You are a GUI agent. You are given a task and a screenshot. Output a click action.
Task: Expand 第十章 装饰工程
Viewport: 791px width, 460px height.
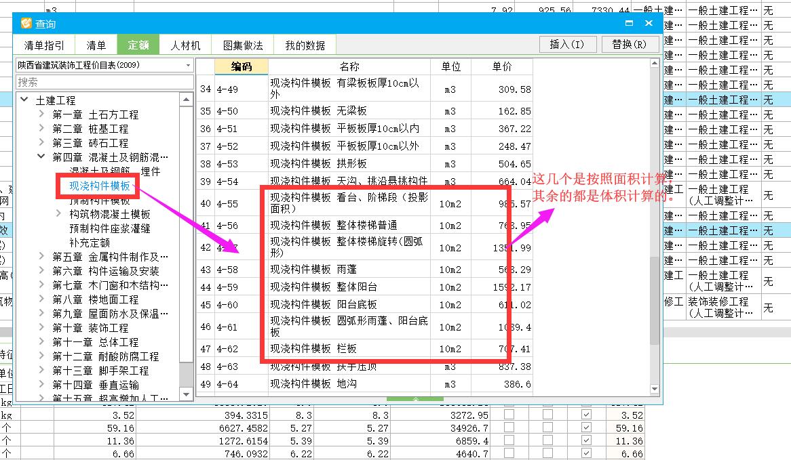coord(41,327)
